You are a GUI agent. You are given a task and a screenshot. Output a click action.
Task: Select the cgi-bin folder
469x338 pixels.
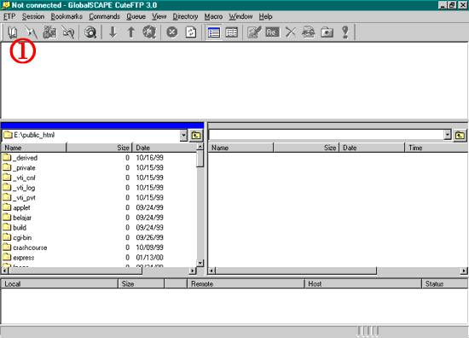[17, 237]
